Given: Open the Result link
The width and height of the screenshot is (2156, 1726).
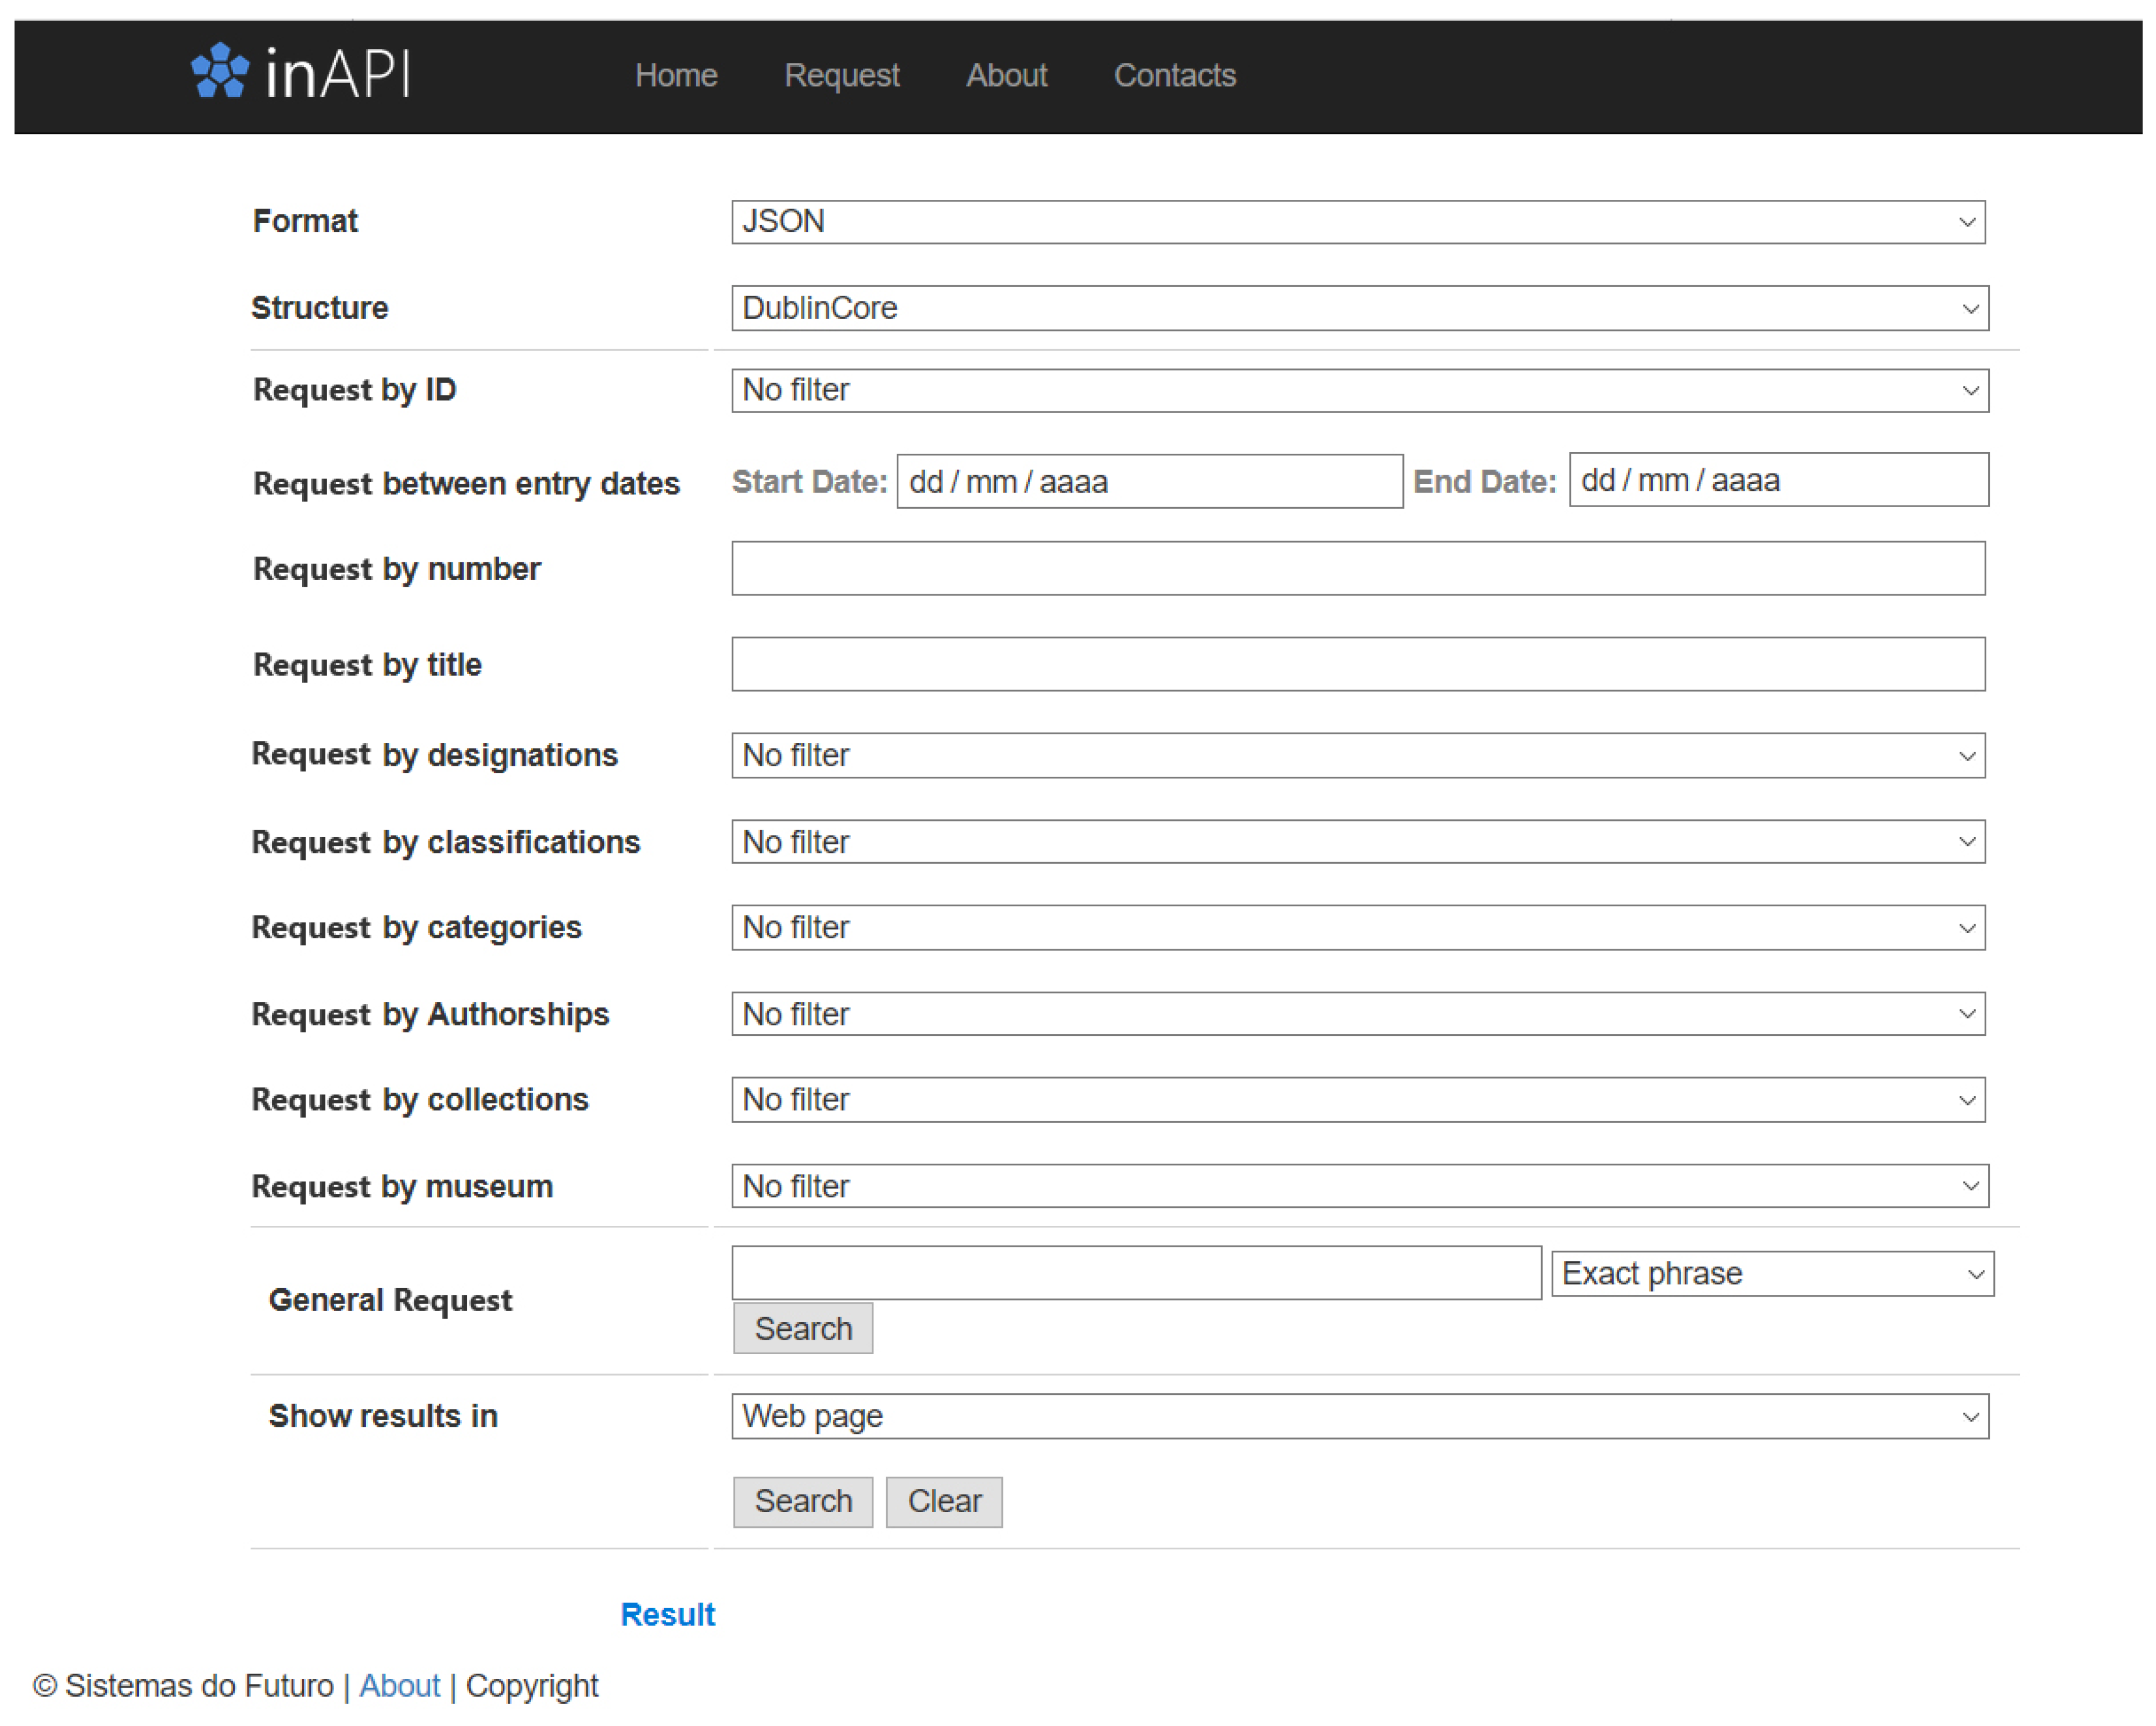Looking at the screenshot, I should pos(667,1614).
